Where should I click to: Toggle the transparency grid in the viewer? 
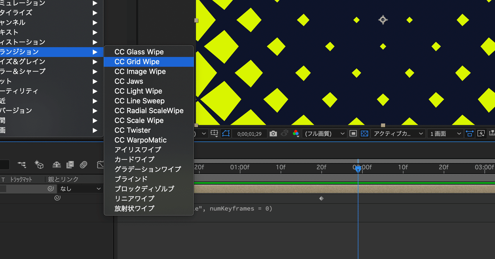pos(365,133)
